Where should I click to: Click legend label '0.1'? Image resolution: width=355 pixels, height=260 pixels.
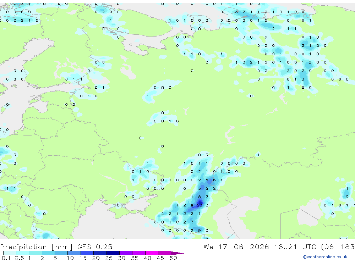click(x=6, y=258)
